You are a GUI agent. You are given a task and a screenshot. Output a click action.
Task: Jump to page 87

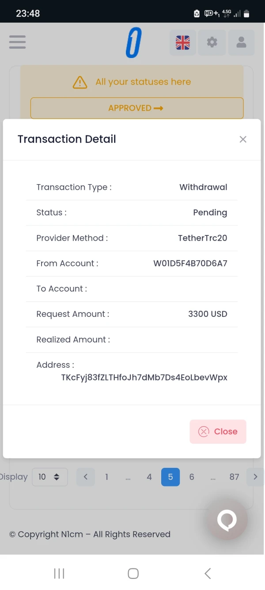click(234, 477)
